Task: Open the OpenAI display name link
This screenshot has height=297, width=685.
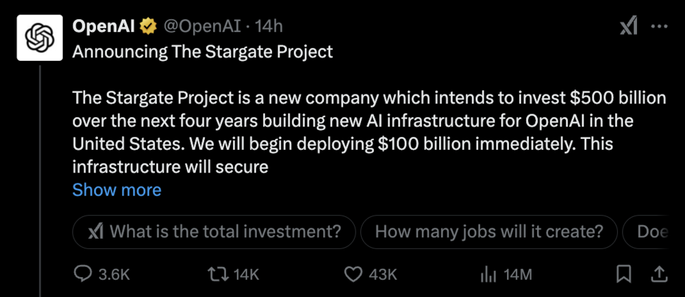Action: [104, 27]
